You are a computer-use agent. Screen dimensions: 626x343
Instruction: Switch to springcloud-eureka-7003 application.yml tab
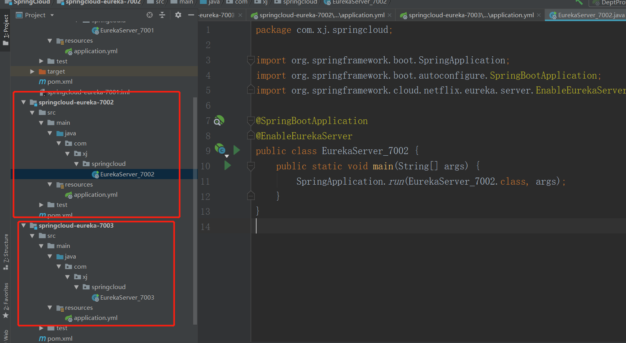[x=471, y=15]
